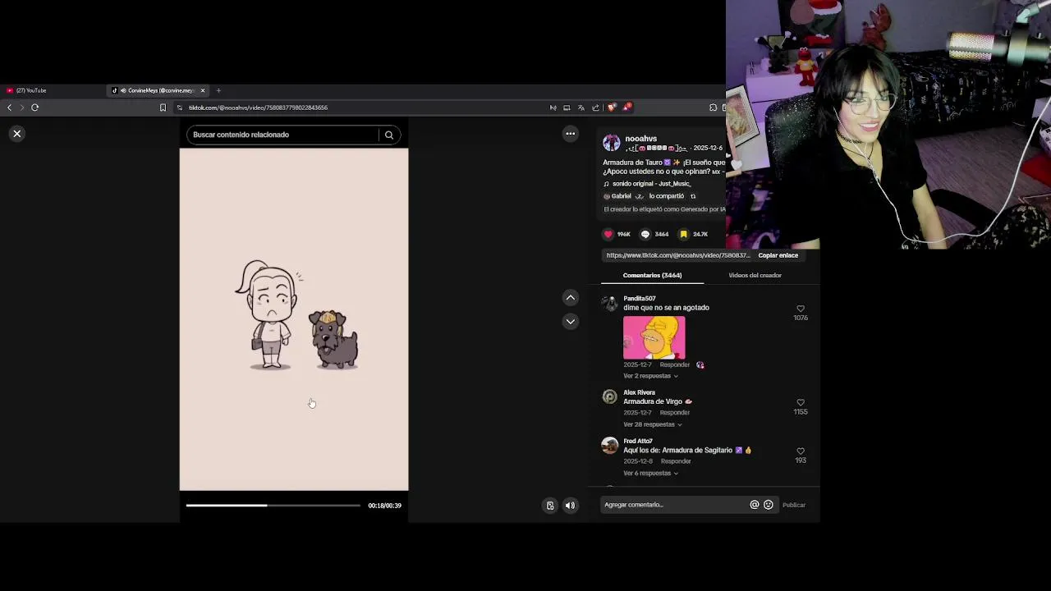Toggle the auto-scroll icon beside volume
The image size is (1051, 591).
pyautogui.click(x=550, y=506)
